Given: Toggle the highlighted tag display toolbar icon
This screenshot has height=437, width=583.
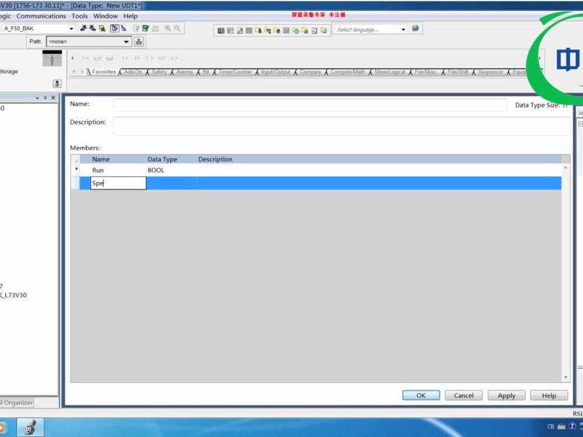Looking at the screenshot, I should pos(115,29).
